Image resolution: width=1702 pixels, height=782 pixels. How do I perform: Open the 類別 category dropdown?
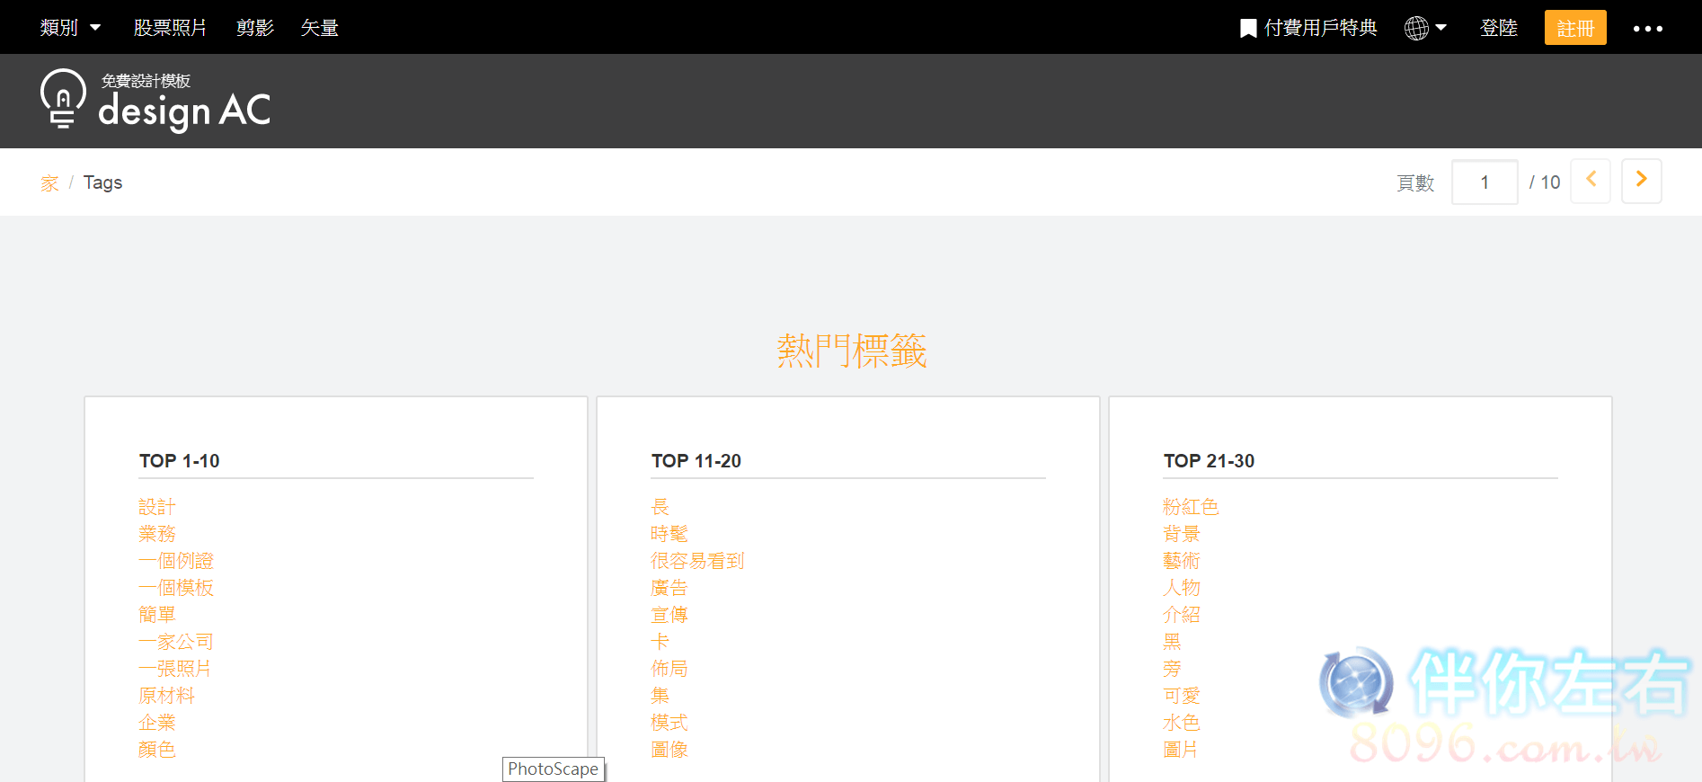click(x=70, y=28)
